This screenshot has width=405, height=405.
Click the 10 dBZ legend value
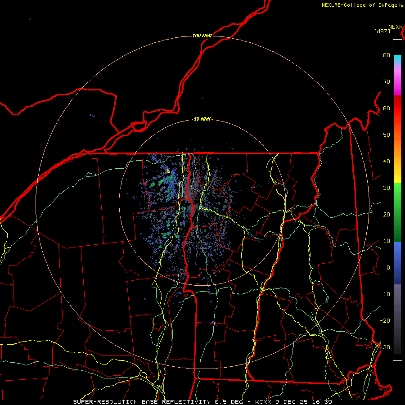pyautogui.click(x=387, y=241)
